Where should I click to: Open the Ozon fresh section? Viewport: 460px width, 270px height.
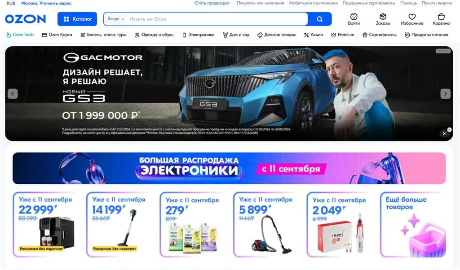point(20,35)
